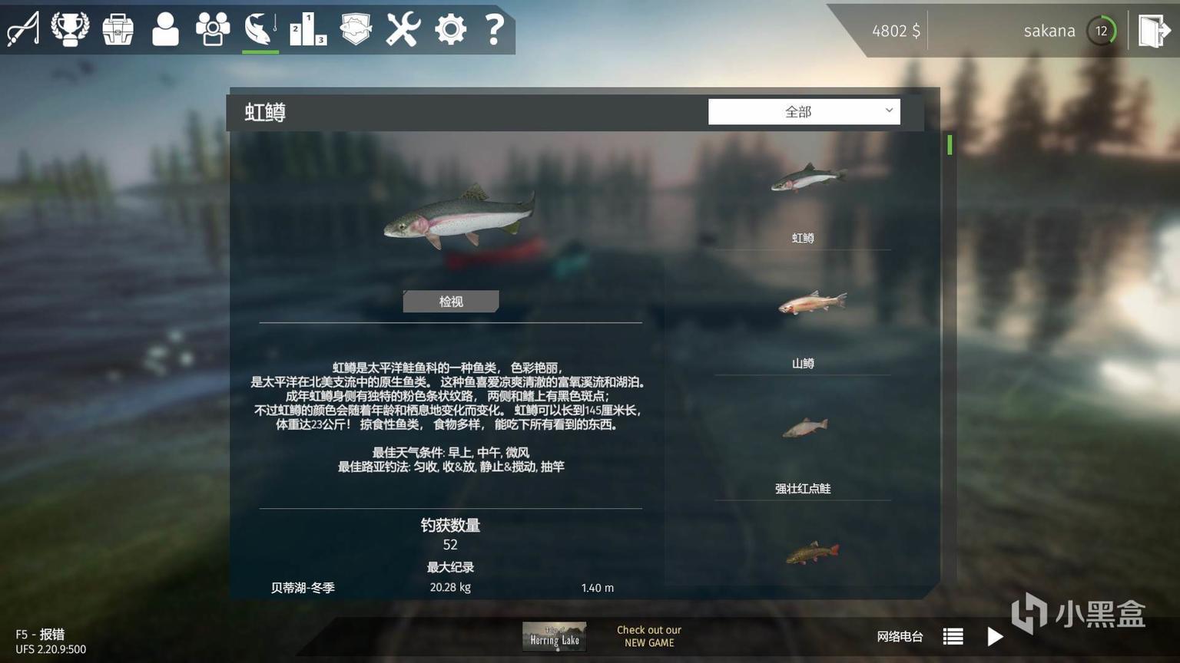Select the 虹鳟 fish thumbnail in list
The width and height of the screenshot is (1180, 663).
803,202
